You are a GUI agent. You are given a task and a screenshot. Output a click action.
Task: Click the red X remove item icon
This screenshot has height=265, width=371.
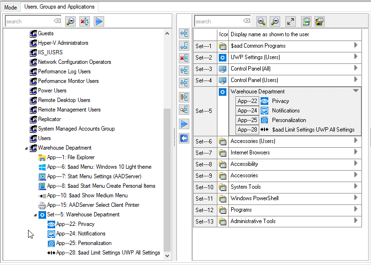184,59
